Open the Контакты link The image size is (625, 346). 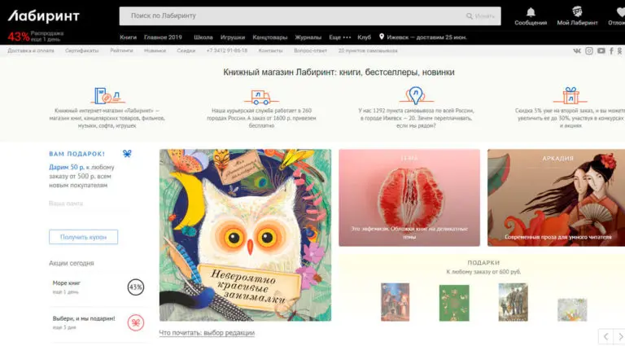(270, 50)
